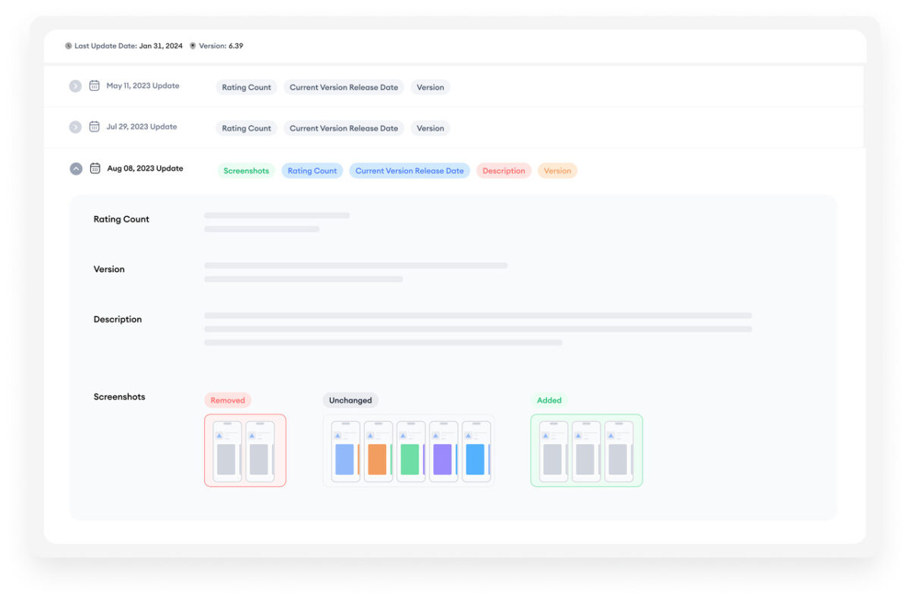This screenshot has height=601, width=910.
Task: Click calendar icon beside Jul 29, 2023 Update
Action: pos(94,127)
